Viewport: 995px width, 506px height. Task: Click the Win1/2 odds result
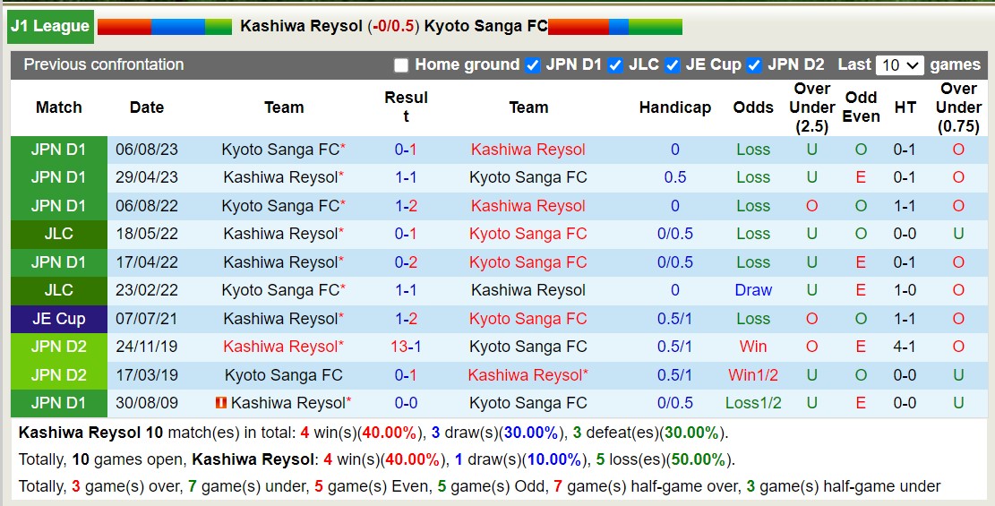tap(753, 375)
